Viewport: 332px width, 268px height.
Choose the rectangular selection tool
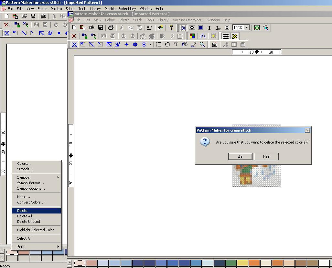[x=159, y=45]
